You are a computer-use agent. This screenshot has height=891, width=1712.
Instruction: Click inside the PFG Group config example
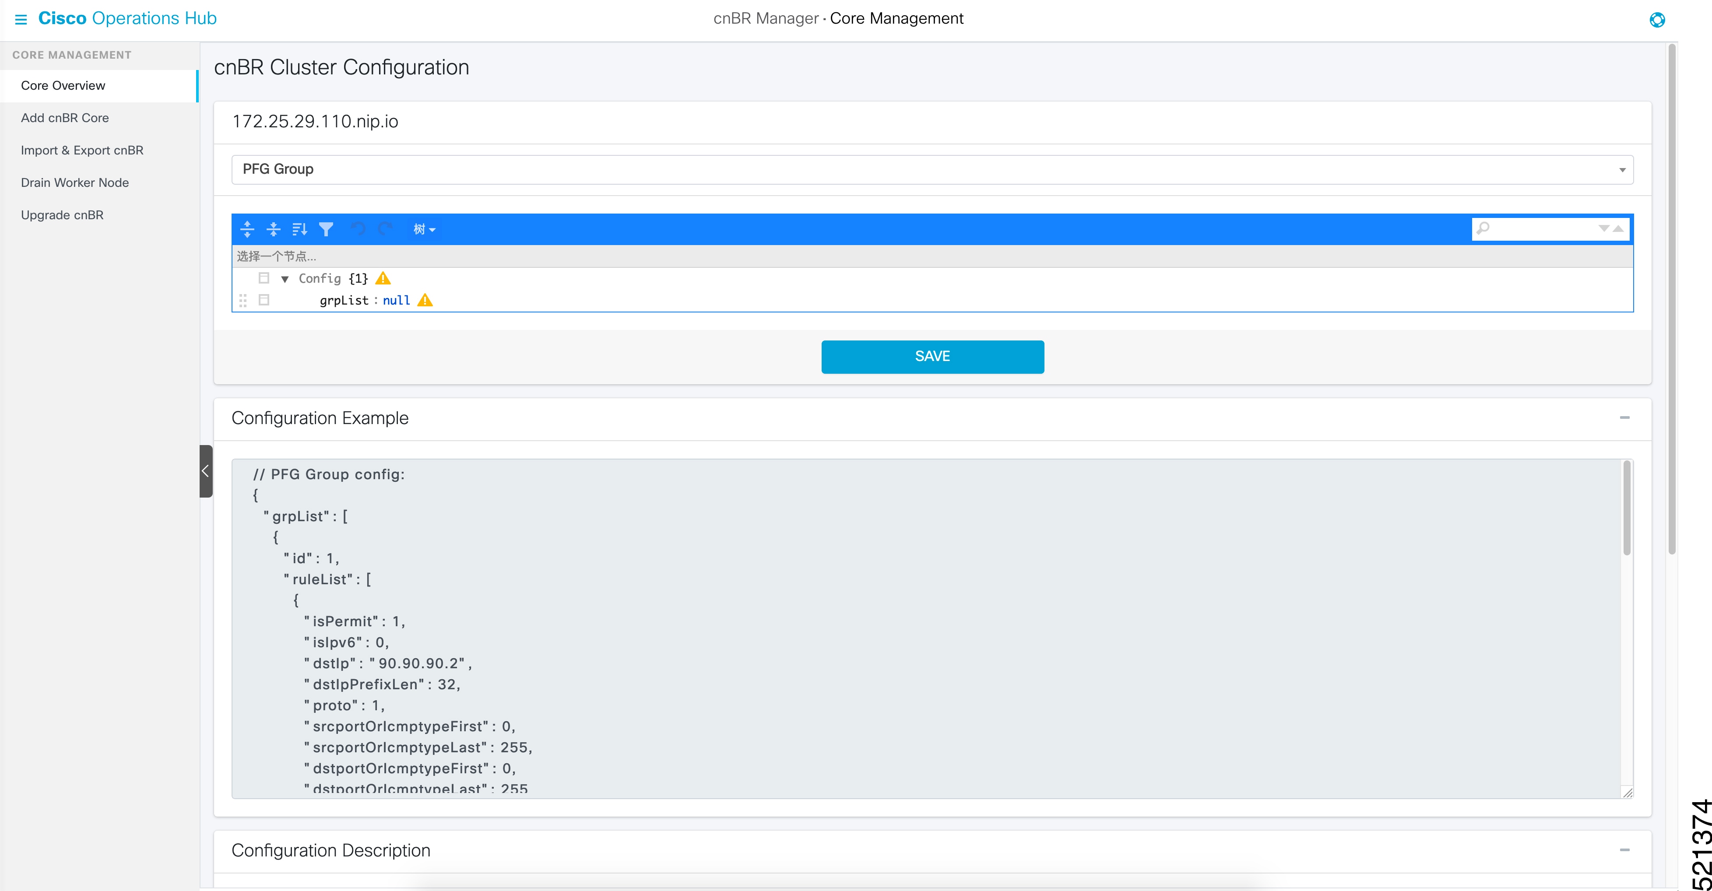pyautogui.click(x=926, y=628)
